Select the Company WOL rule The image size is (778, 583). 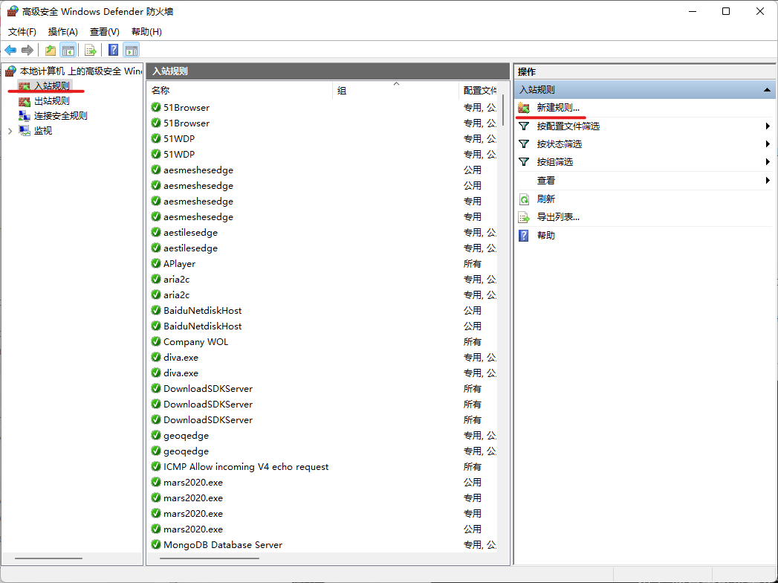[x=195, y=341]
